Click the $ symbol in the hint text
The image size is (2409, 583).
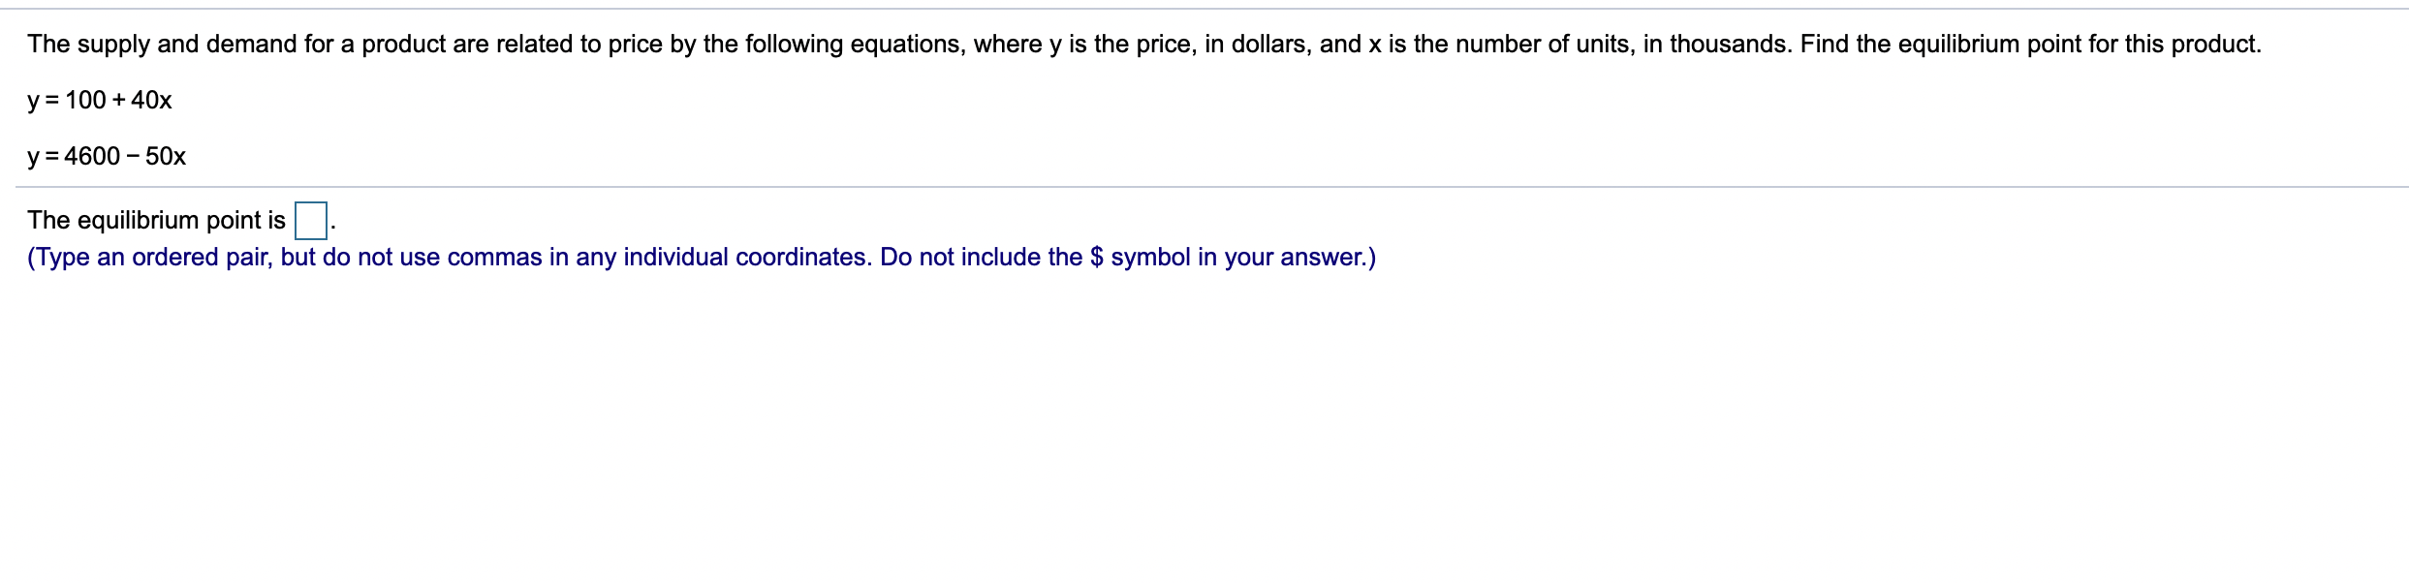(x=1097, y=258)
